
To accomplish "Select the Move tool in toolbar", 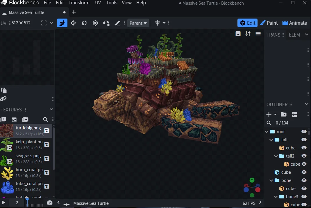I will tap(73, 23).
